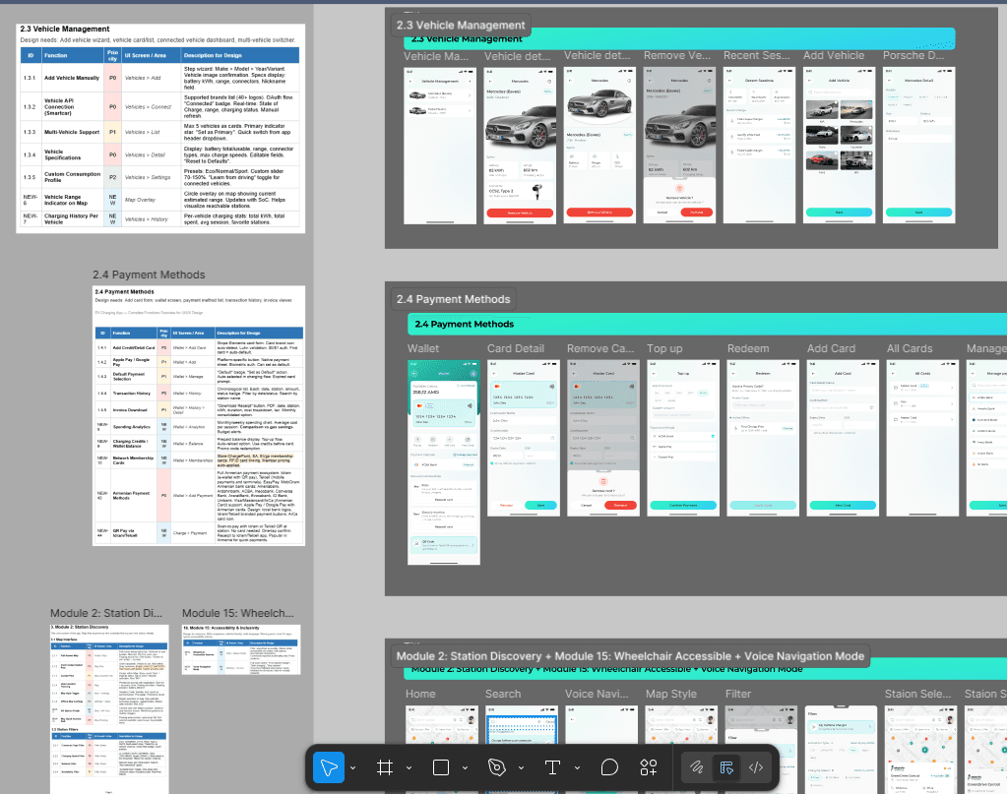Select the 'Module 15: Wheelch...' frame label
Viewport: 1007px width, 794px height.
(238, 613)
